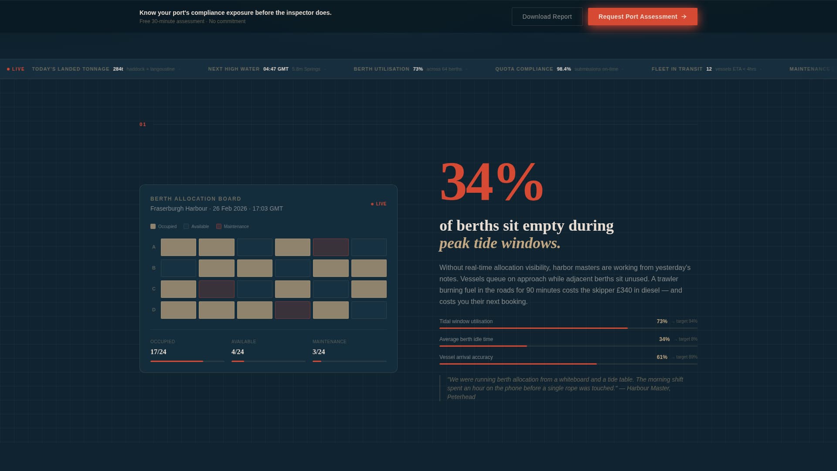Click the arrow icon inside Request Port Assessment

click(x=683, y=16)
